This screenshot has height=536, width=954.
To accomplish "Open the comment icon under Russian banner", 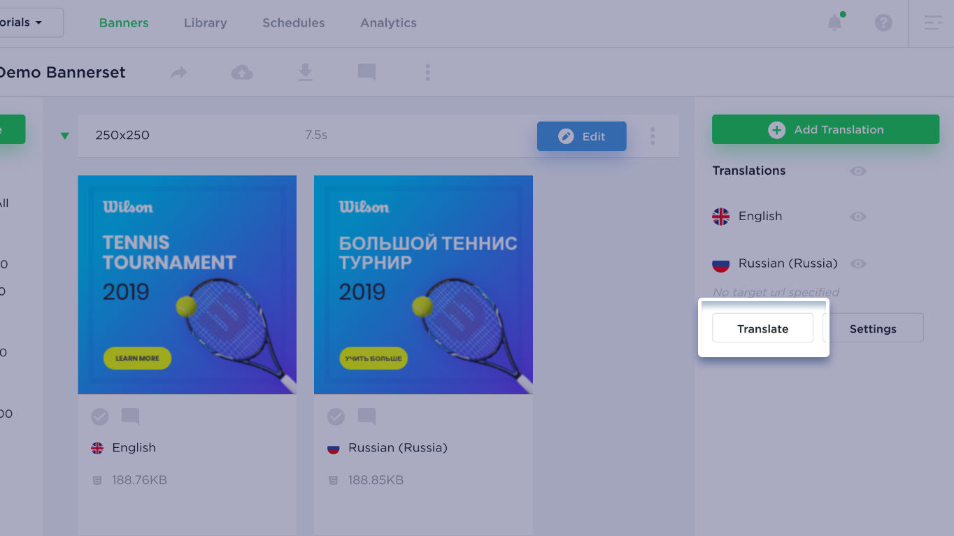I will click(x=366, y=417).
